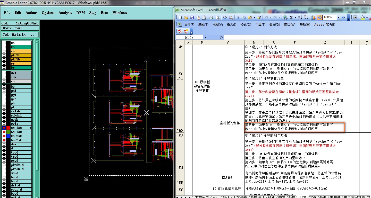371x198 pixels.
Task: Toggle the checkbox for layer 'drl'
Action: click(4, 73)
